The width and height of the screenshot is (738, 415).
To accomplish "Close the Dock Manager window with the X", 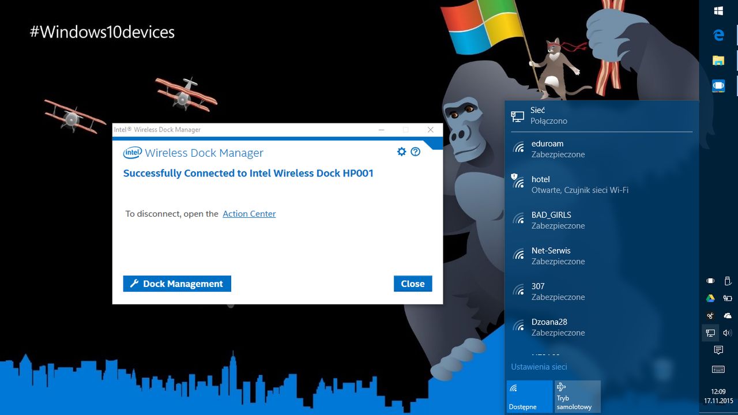I will 430,130.
